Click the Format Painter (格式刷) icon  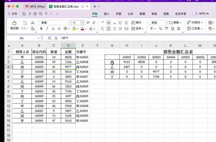coord(14,23)
